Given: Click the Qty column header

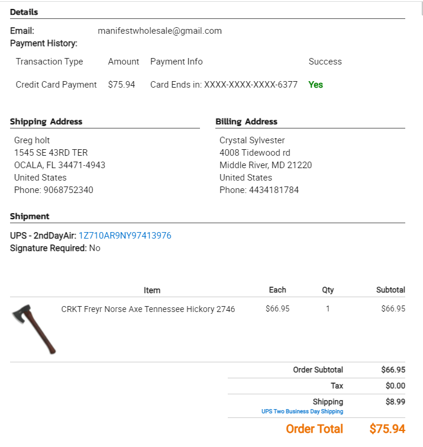Looking at the screenshot, I should coord(328,290).
